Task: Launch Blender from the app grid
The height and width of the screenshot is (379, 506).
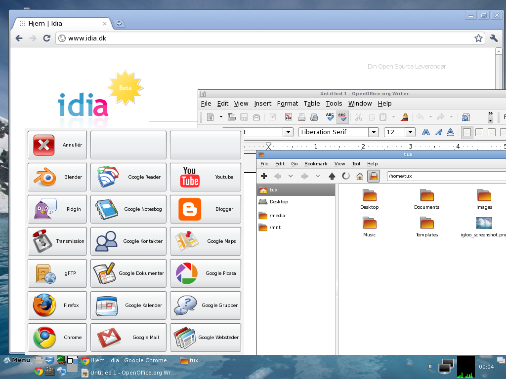Action: pyautogui.click(x=57, y=177)
